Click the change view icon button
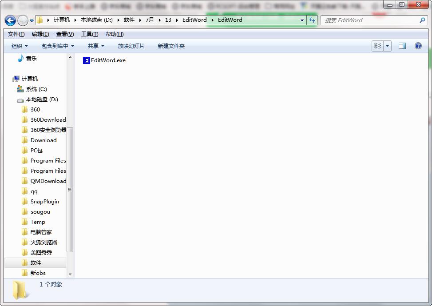Screen dimensions: 432x306 click(x=378, y=46)
